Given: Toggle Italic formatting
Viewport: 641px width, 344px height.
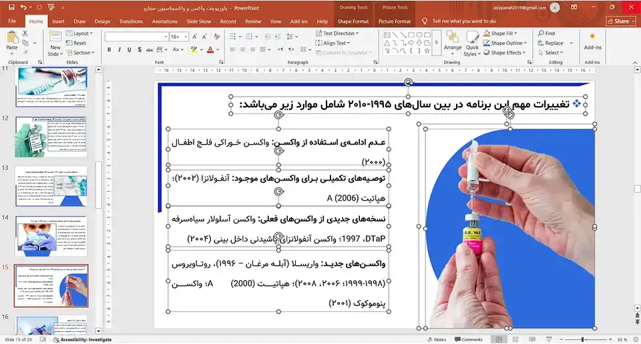Looking at the screenshot, I should pos(120,50).
